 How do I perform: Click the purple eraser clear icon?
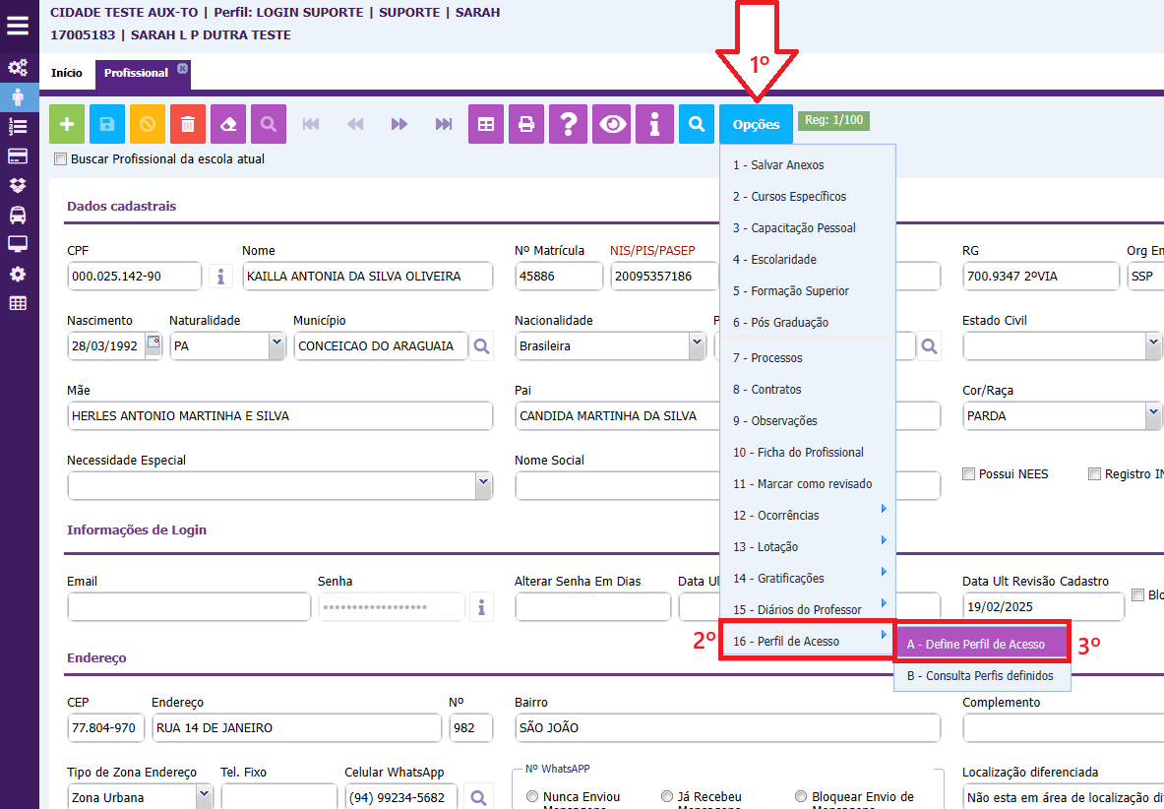point(228,124)
